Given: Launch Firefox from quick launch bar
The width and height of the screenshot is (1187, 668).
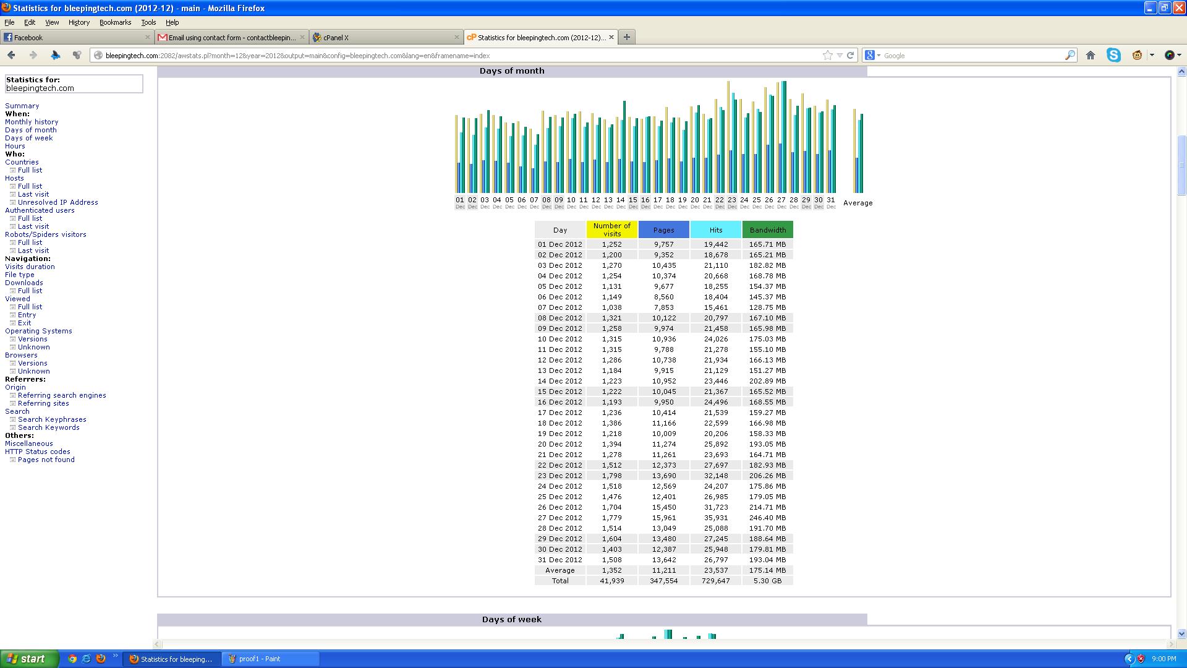Looking at the screenshot, I should 101,659.
